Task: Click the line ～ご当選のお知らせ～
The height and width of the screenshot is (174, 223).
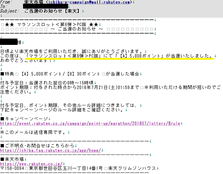Action: pos(77,29)
